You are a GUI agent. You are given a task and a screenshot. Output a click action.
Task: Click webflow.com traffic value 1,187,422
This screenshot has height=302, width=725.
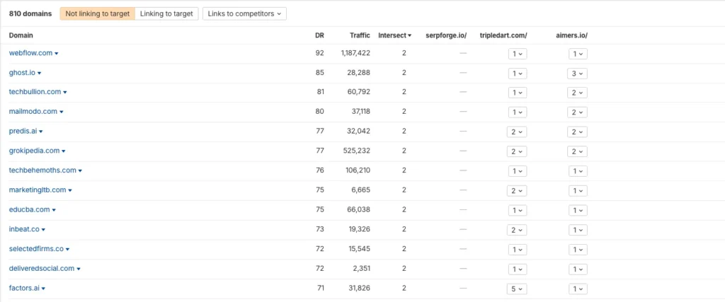pos(355,53)
